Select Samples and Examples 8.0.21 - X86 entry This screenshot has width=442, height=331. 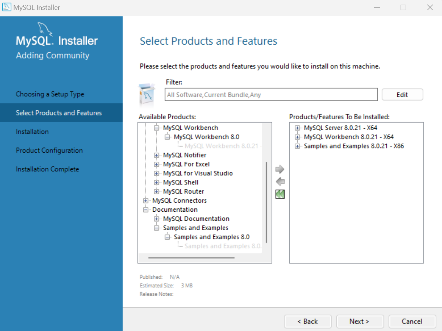tap(354, 146)
